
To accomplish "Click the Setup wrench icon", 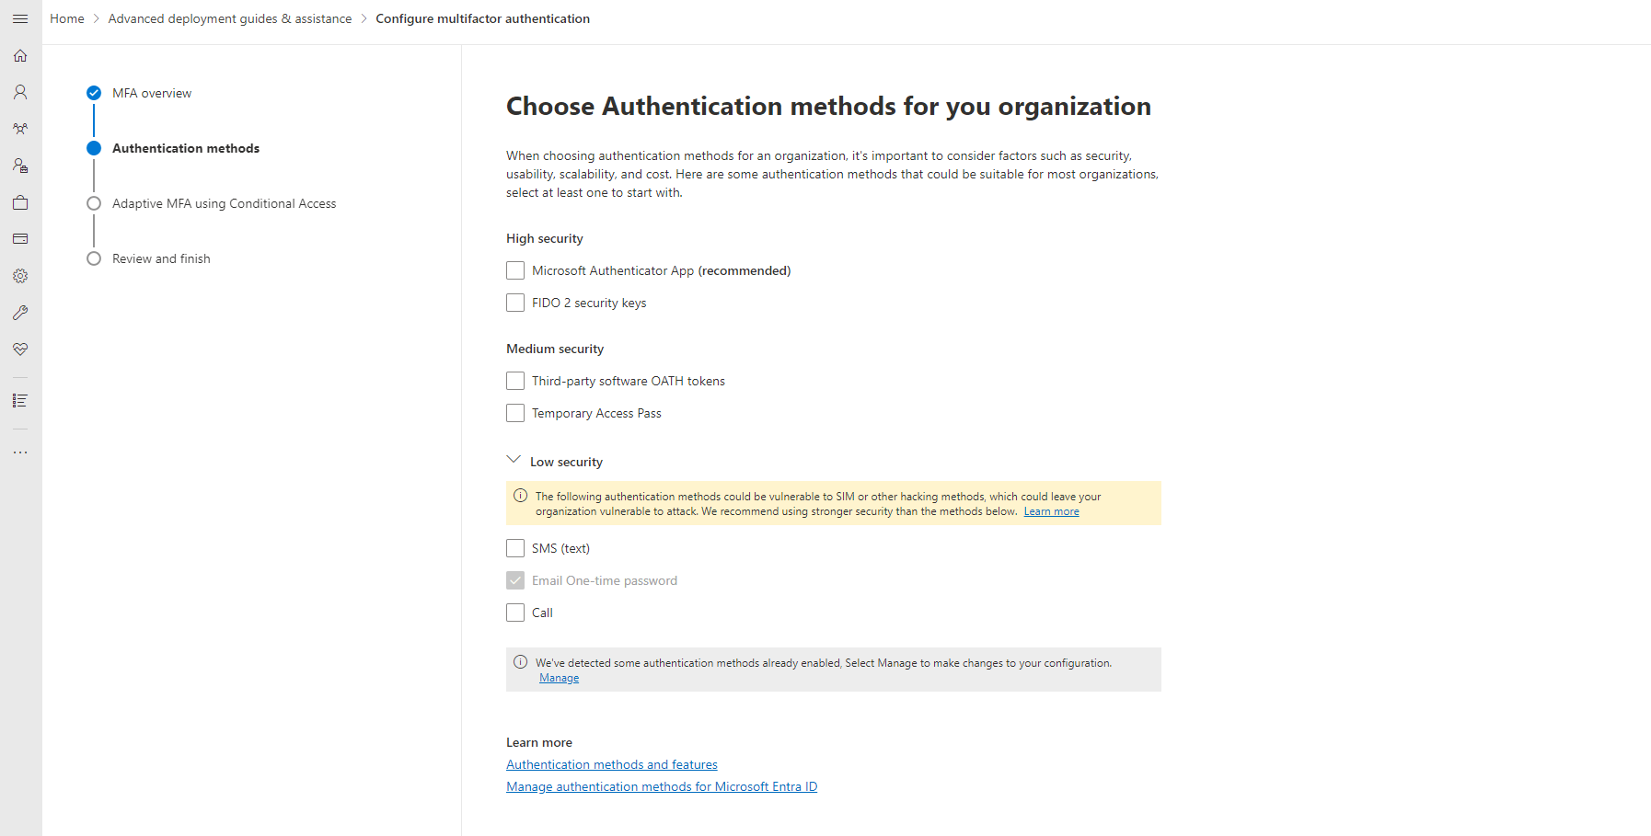I will (20, 312).
